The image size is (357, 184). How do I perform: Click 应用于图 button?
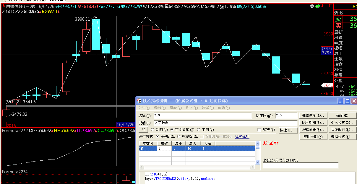coord(313,137)
